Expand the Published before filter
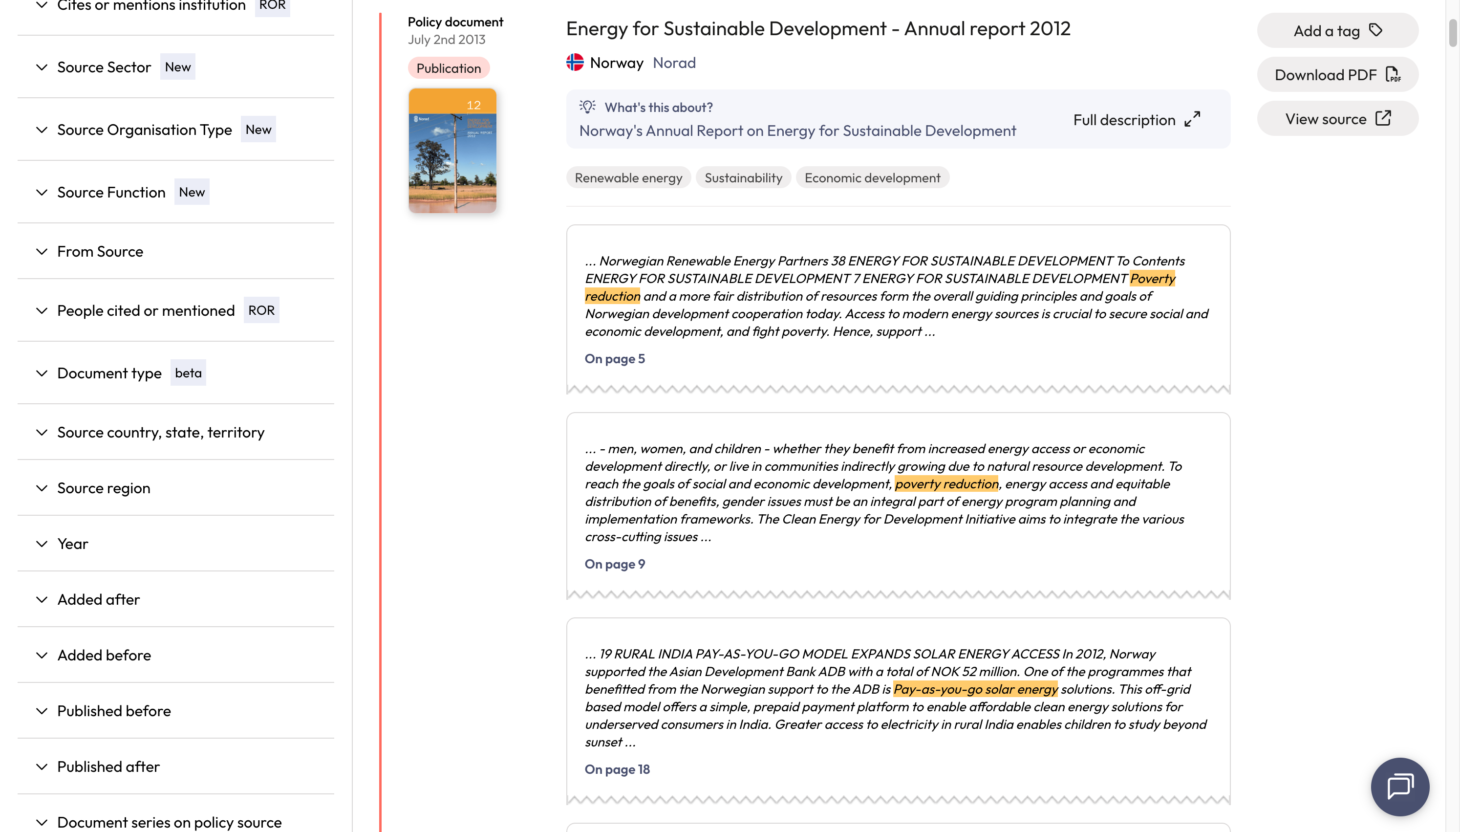This screenshot has width=1460, height=832. (176, 711)
